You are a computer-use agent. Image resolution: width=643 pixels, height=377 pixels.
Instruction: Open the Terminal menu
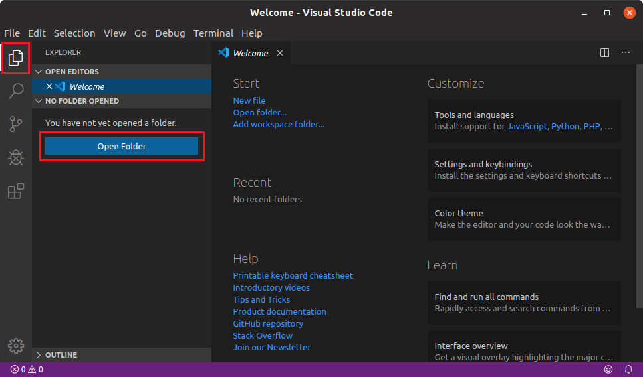click(x=213, y=33)
